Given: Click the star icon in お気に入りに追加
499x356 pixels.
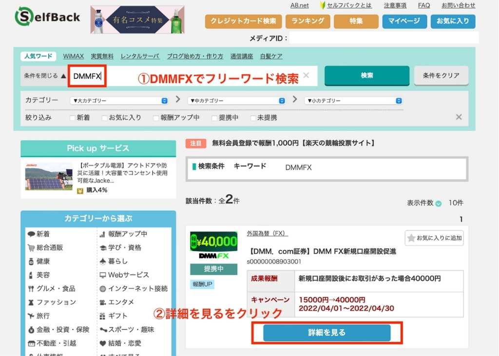Looking at the screenshot, I should [411, 238].
